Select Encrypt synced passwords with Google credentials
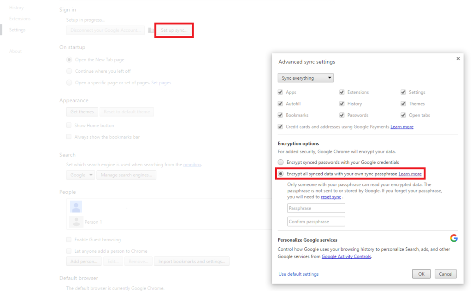This screenshot has width=472, height=291. (x=281, y=163)
